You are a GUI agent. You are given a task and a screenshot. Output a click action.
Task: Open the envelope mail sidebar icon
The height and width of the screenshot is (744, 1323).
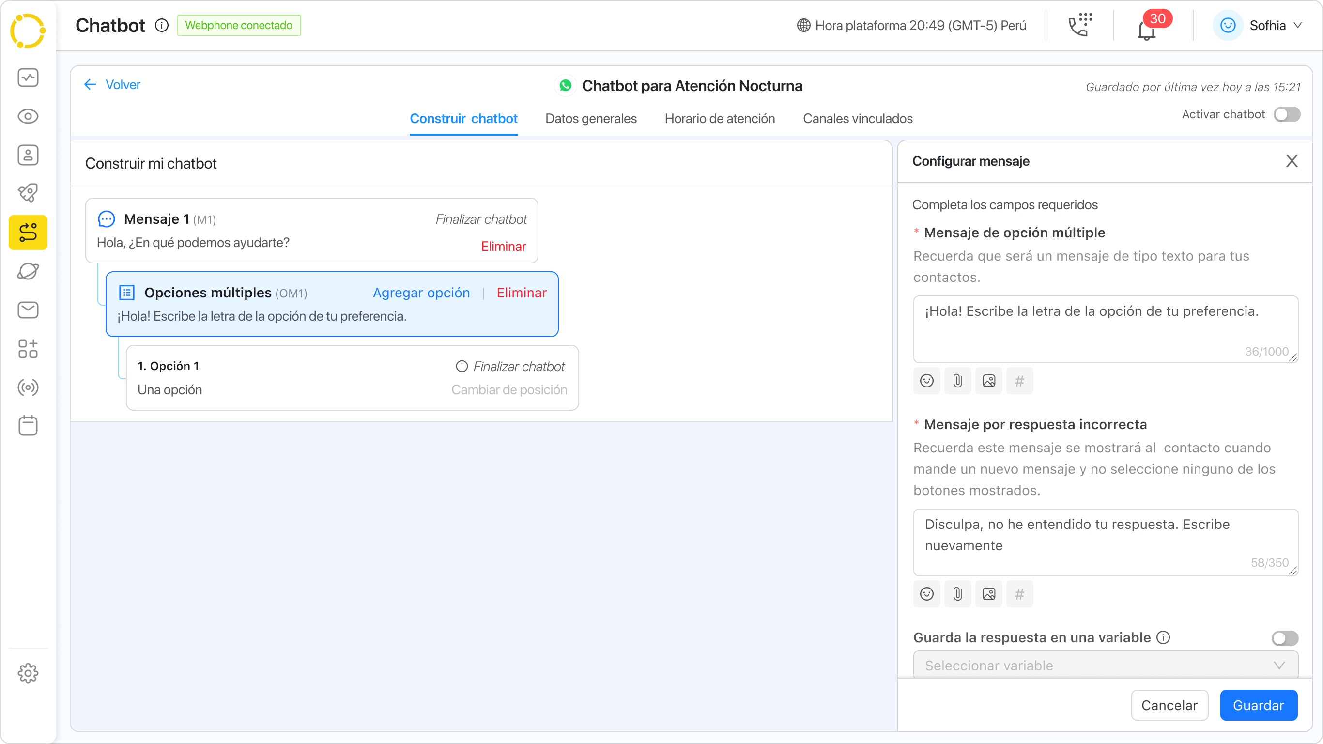28,310
